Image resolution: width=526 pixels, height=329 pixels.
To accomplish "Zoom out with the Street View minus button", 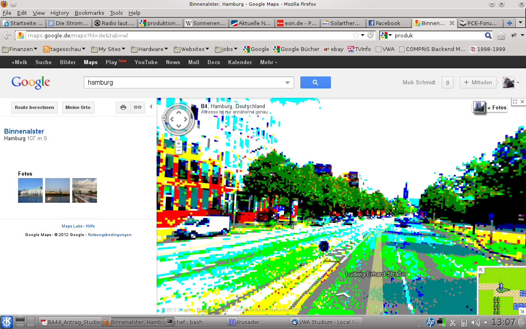I will (x=179, y=151).
